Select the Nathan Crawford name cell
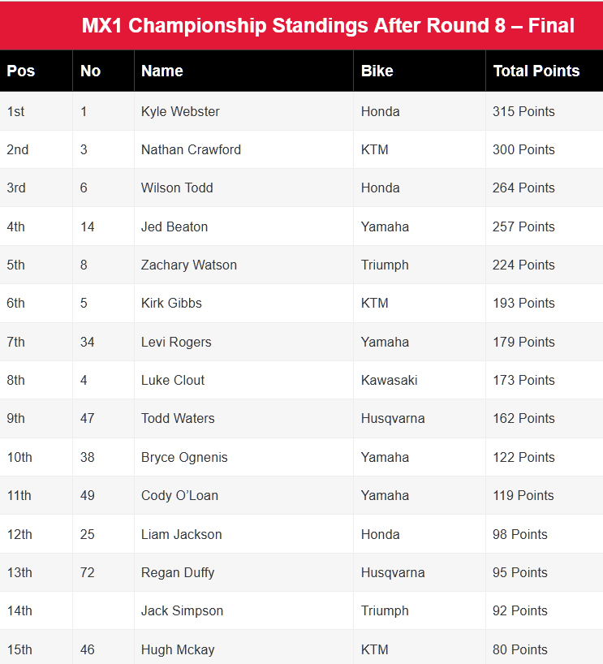The width and height of the screenshot is (603, 664). pos(191,149)
